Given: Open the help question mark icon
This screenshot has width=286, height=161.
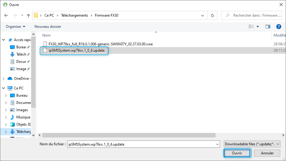Looking at the screenshot, I should pos(278,27).
